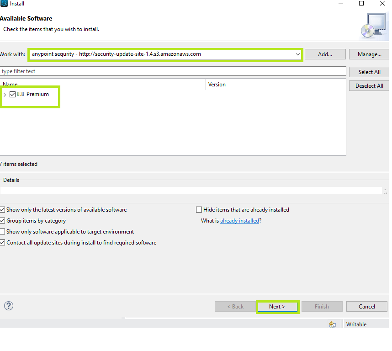
Task: Open the Manage dialog
Action: tap(370, 54)
